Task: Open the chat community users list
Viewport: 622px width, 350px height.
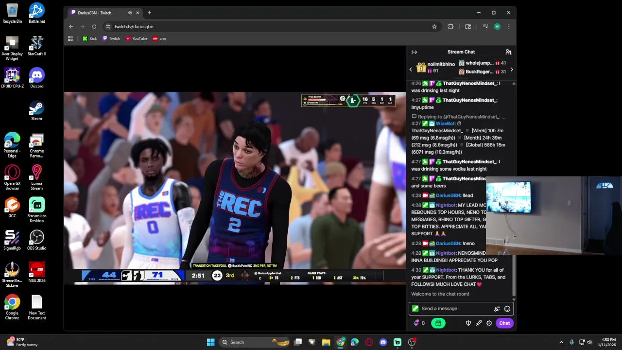Action: click(x=508, y=52)
